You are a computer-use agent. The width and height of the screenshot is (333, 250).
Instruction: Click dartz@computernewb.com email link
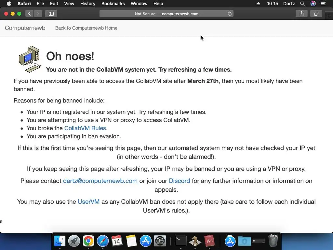point(100,181)
